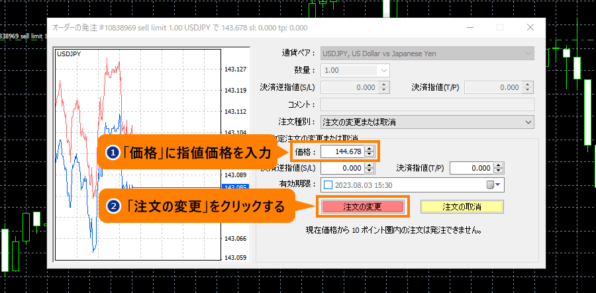This screenshot has height=293, width=596.
Task: Click the upper 決済逆指値(S/L) stepper arrows
Action: tap(384, 87)
